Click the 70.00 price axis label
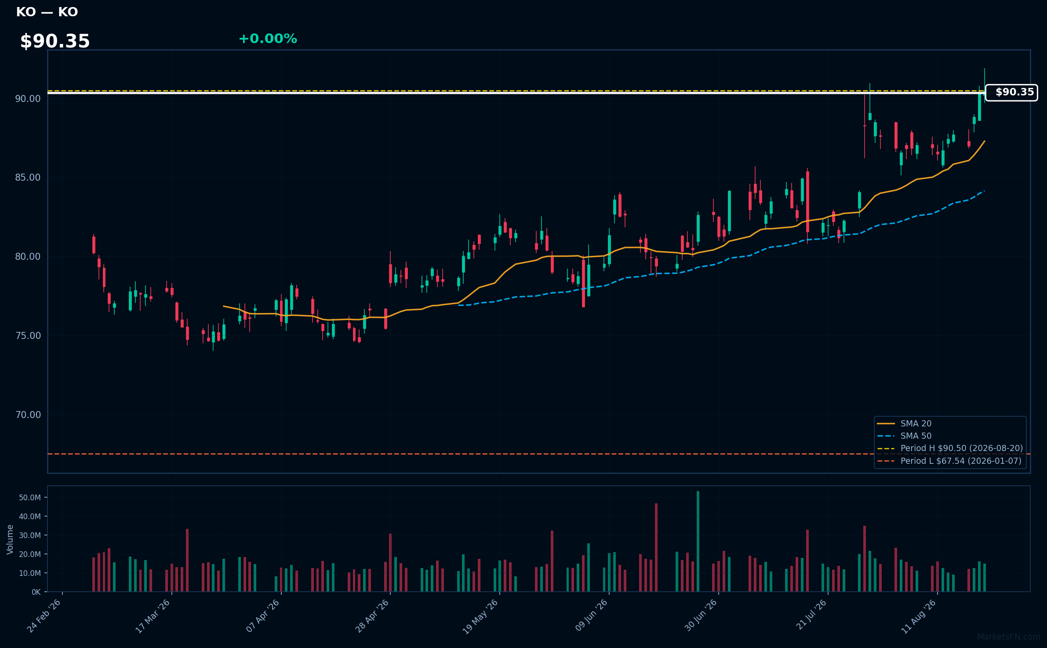This screenshot has height=648, width=1047. 28,415
